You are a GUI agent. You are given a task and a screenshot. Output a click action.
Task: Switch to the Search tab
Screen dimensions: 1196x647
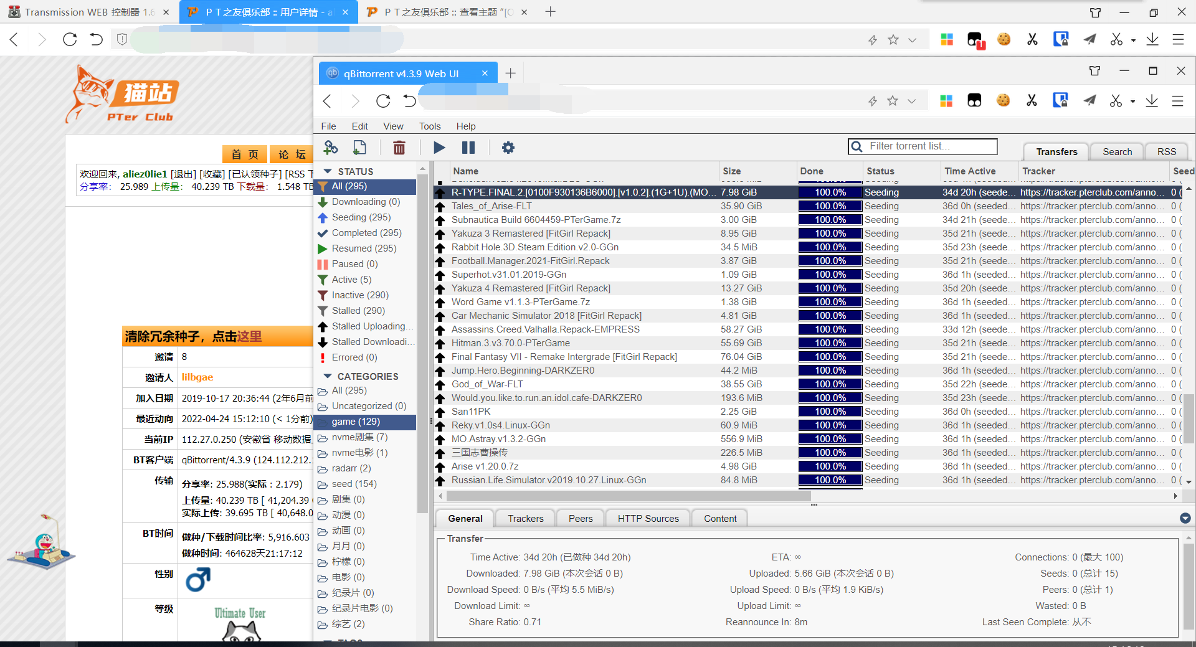(x=1117, y=152)
